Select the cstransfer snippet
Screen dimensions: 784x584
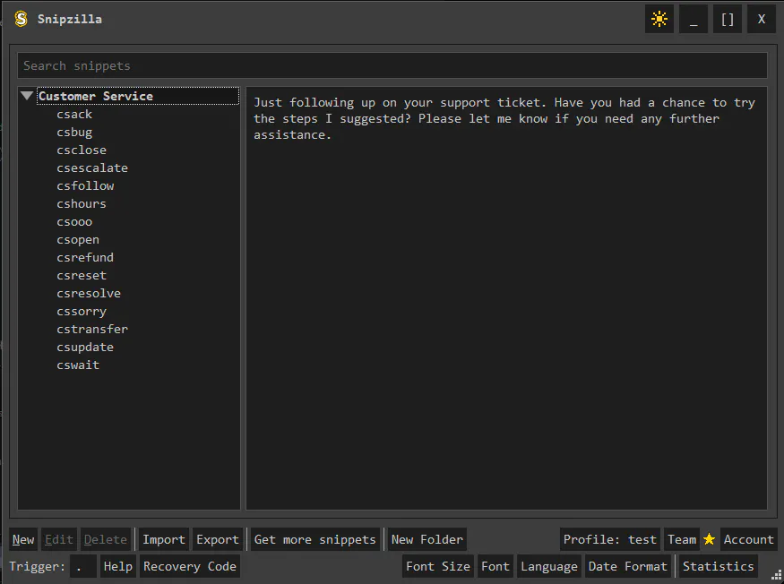click(92, 329)
